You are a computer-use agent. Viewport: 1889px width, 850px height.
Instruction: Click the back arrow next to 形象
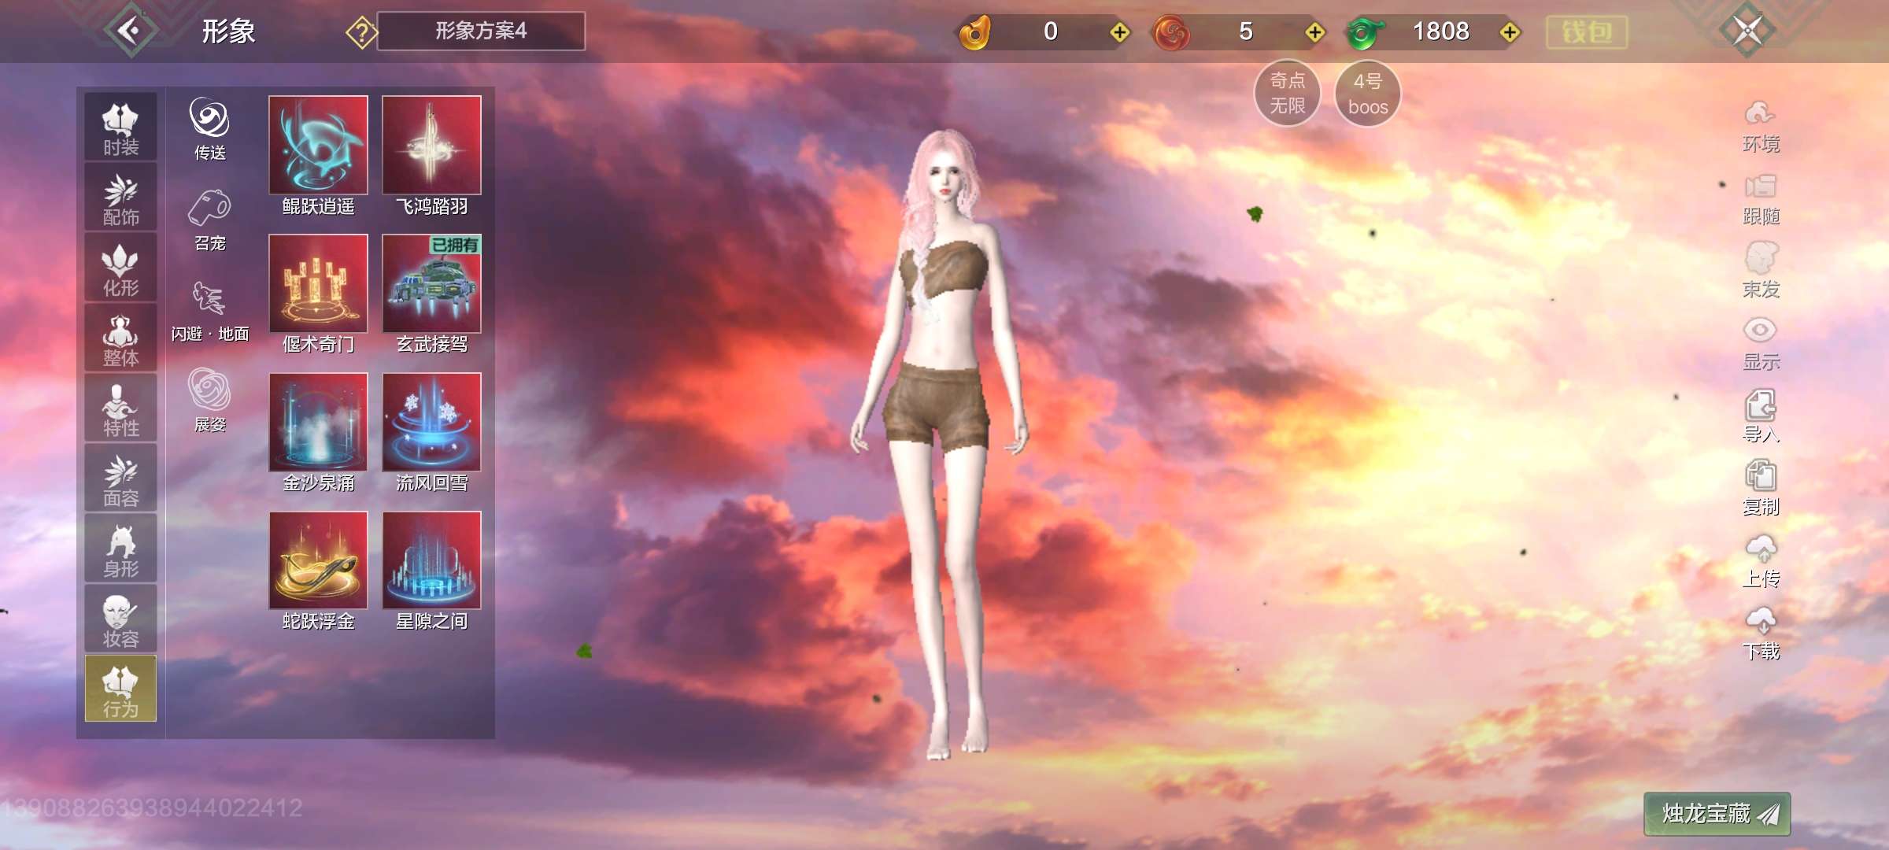click(x=131, y=31)
